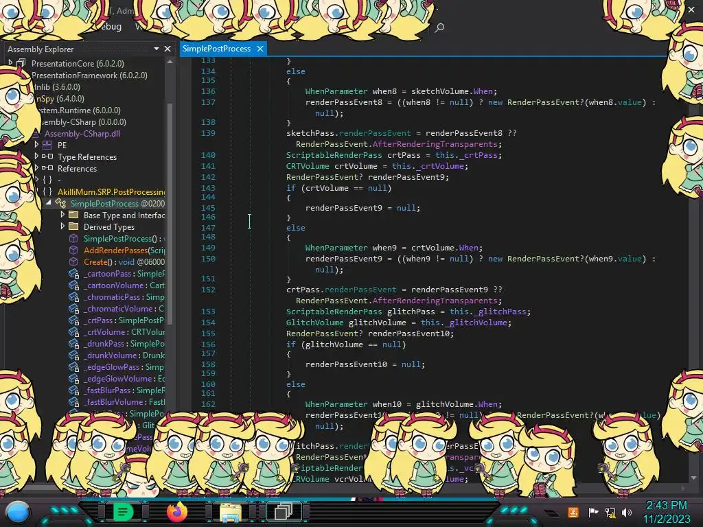Click the Assembly Explorer vertical scrollbar thumb
The height and width of the screenshot is (527, 703).
pos(170,213)
